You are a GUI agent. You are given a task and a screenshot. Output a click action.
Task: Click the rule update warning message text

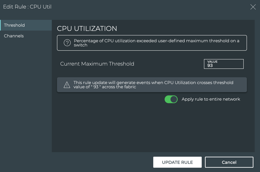point(153,85)
